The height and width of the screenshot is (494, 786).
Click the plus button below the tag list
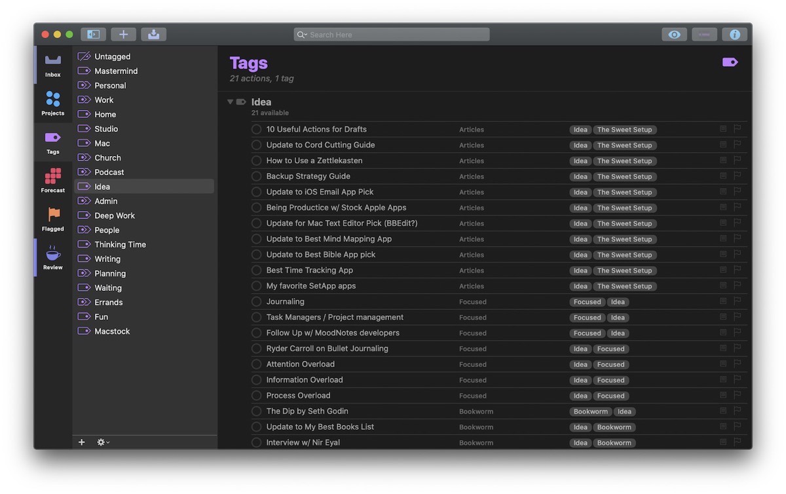coord(82,442)
